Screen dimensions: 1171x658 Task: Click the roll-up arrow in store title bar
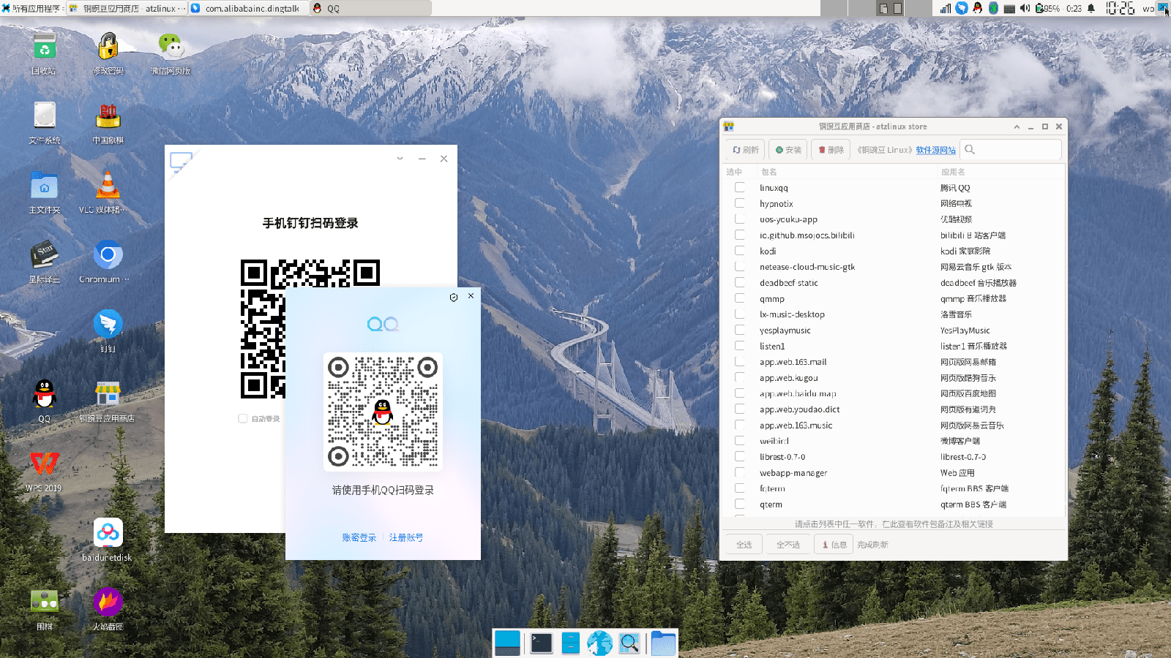click(1017, 126)
